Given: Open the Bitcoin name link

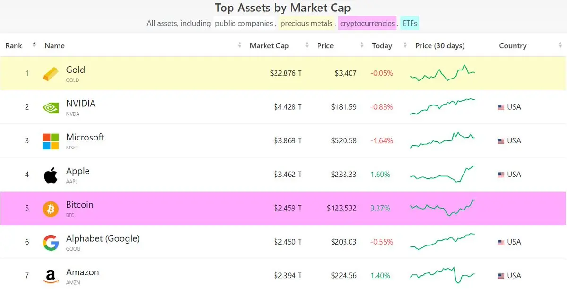Looking at the screenshot, I should pyautogui.click(x=80, y=205).
